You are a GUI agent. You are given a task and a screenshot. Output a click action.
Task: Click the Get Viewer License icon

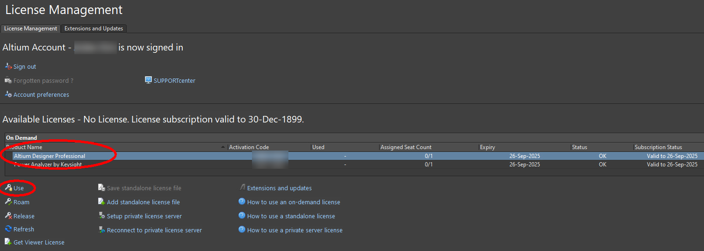pos(8,242)
